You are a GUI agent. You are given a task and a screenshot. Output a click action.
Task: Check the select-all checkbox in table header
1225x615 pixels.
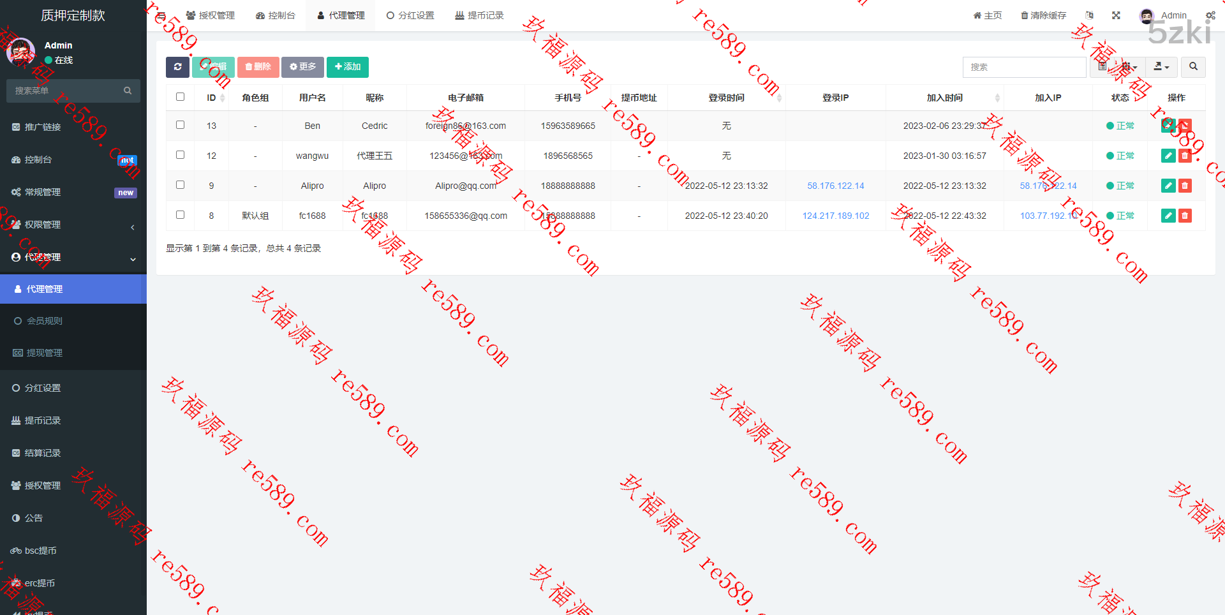click(180, 97)
